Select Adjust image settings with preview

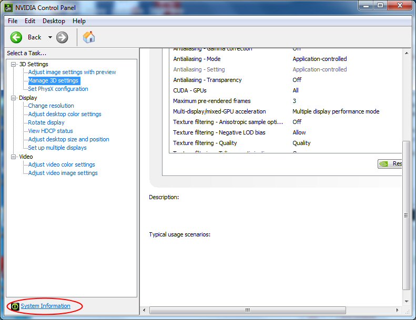[72, 72]
